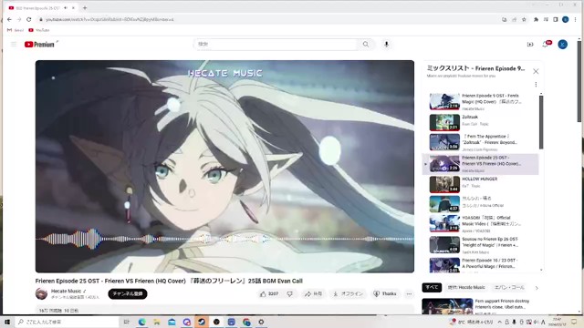This screenshot has height=328, width=584.
Task: Select the すべて filter chip
Action: click(x=432, y=288)
